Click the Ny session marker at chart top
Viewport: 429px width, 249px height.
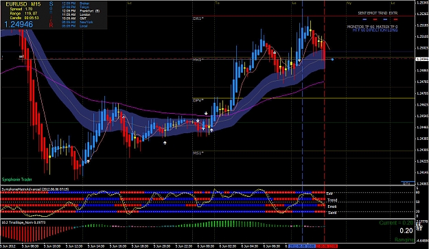pos(349,3)
